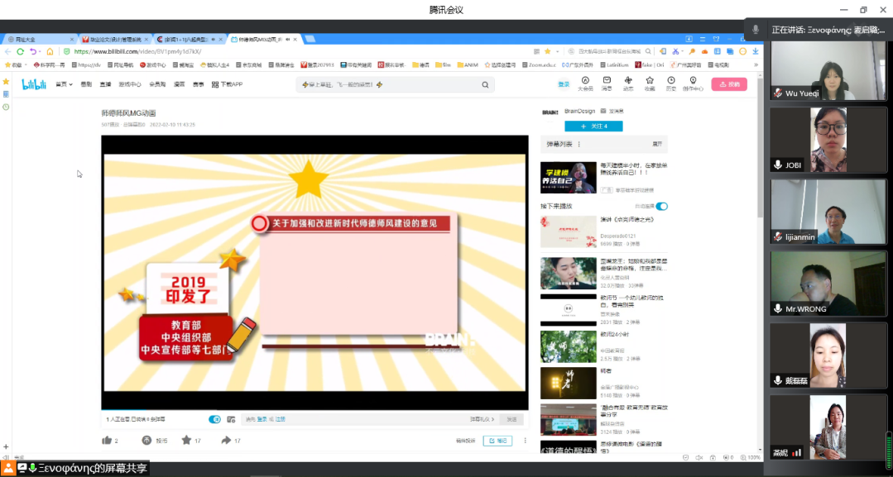Click the browser refresh icon
The height and width of the screenshot is (477, 893).
(x=20, y=51)
